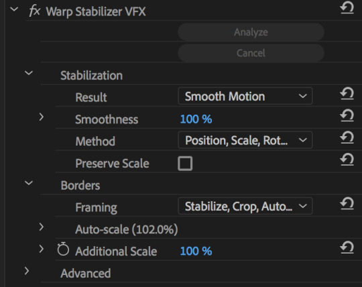
Task: Click the Cancel button
Action: point(251,53)
